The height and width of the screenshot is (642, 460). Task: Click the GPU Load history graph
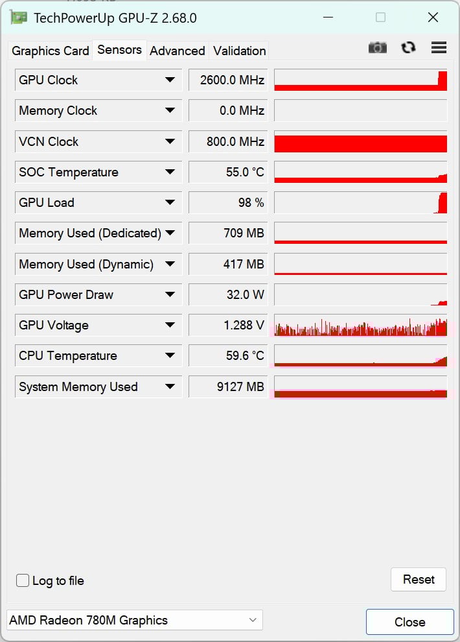click(360, 202)
